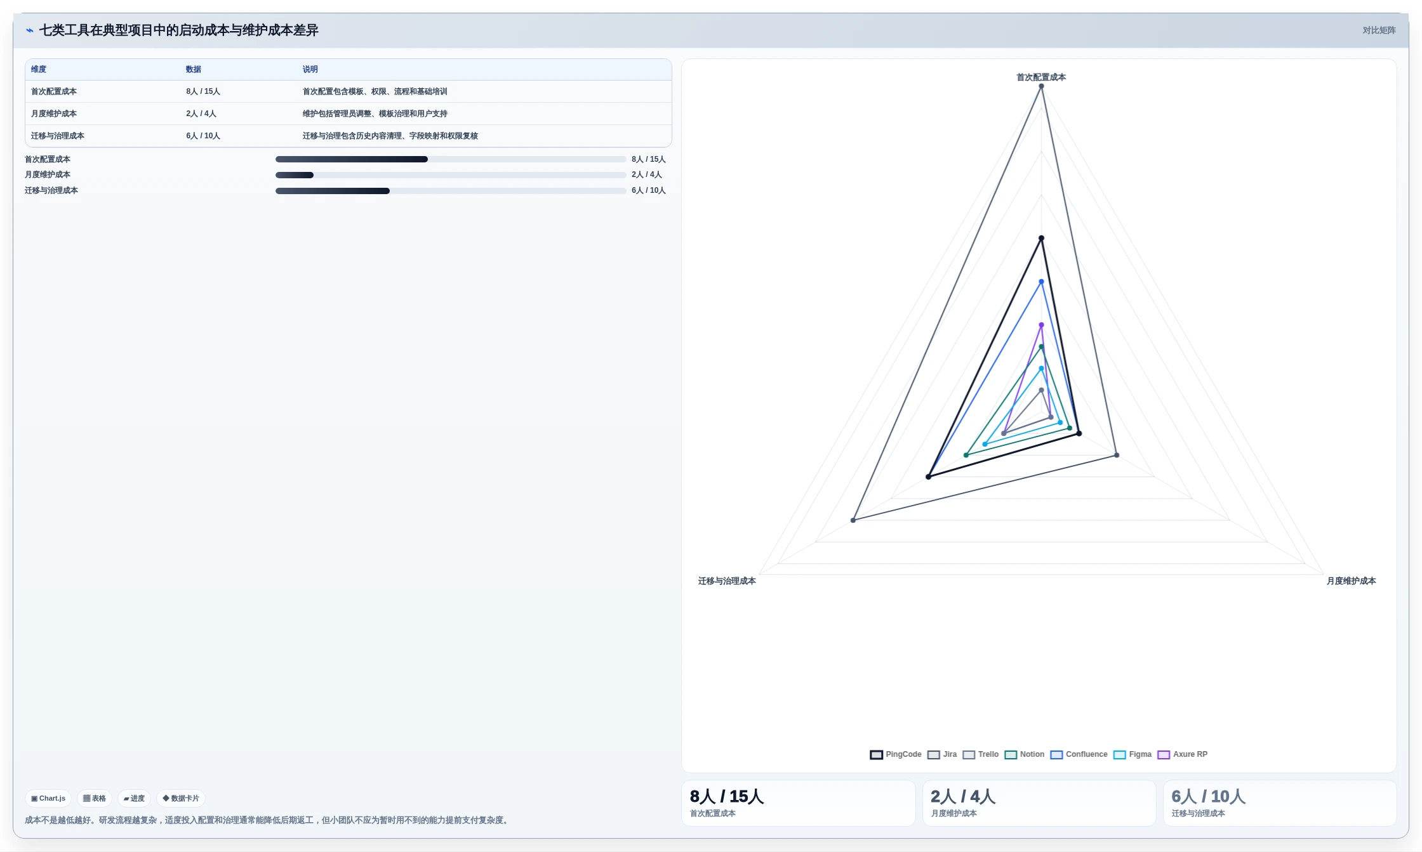Select table row 迁移与治理成本

(349, 136)
